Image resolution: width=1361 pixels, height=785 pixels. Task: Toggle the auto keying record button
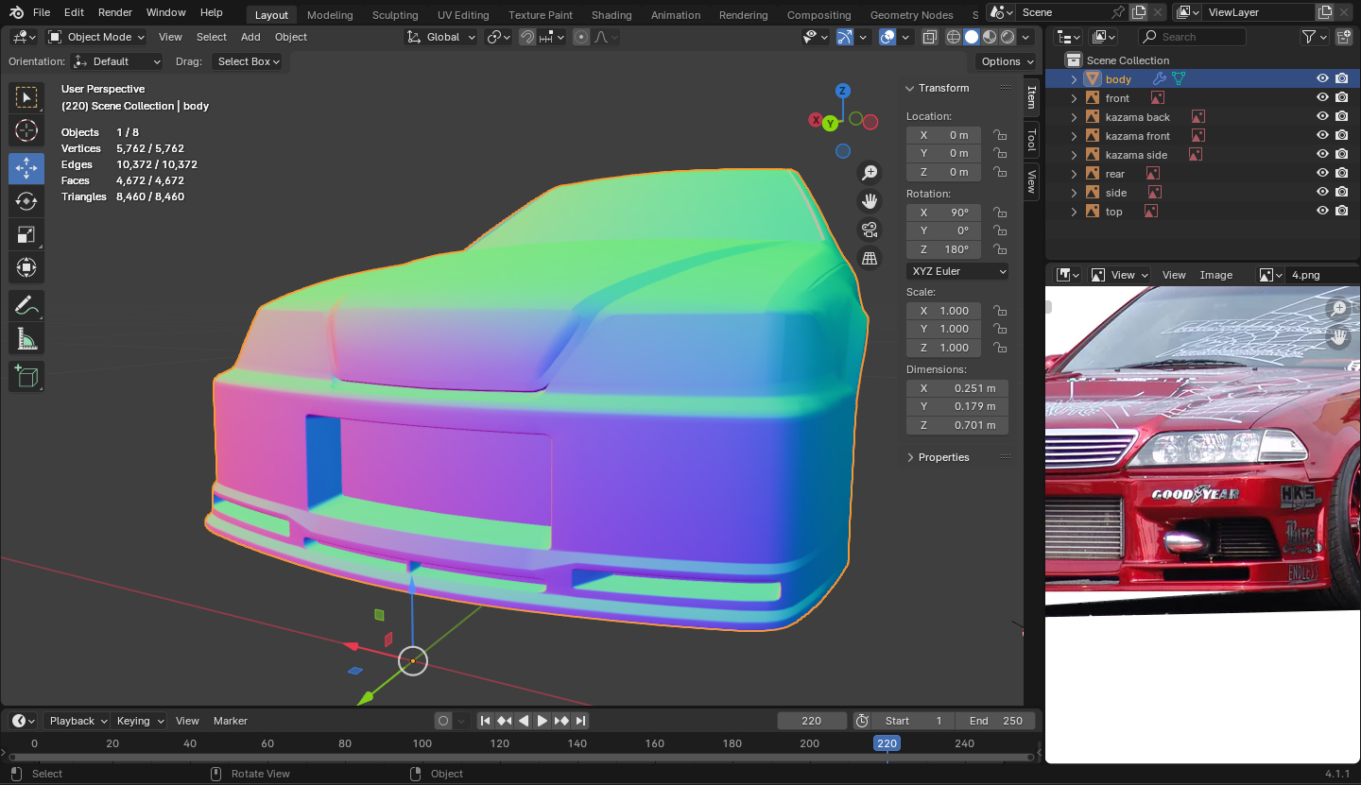[x=443, y=721]
